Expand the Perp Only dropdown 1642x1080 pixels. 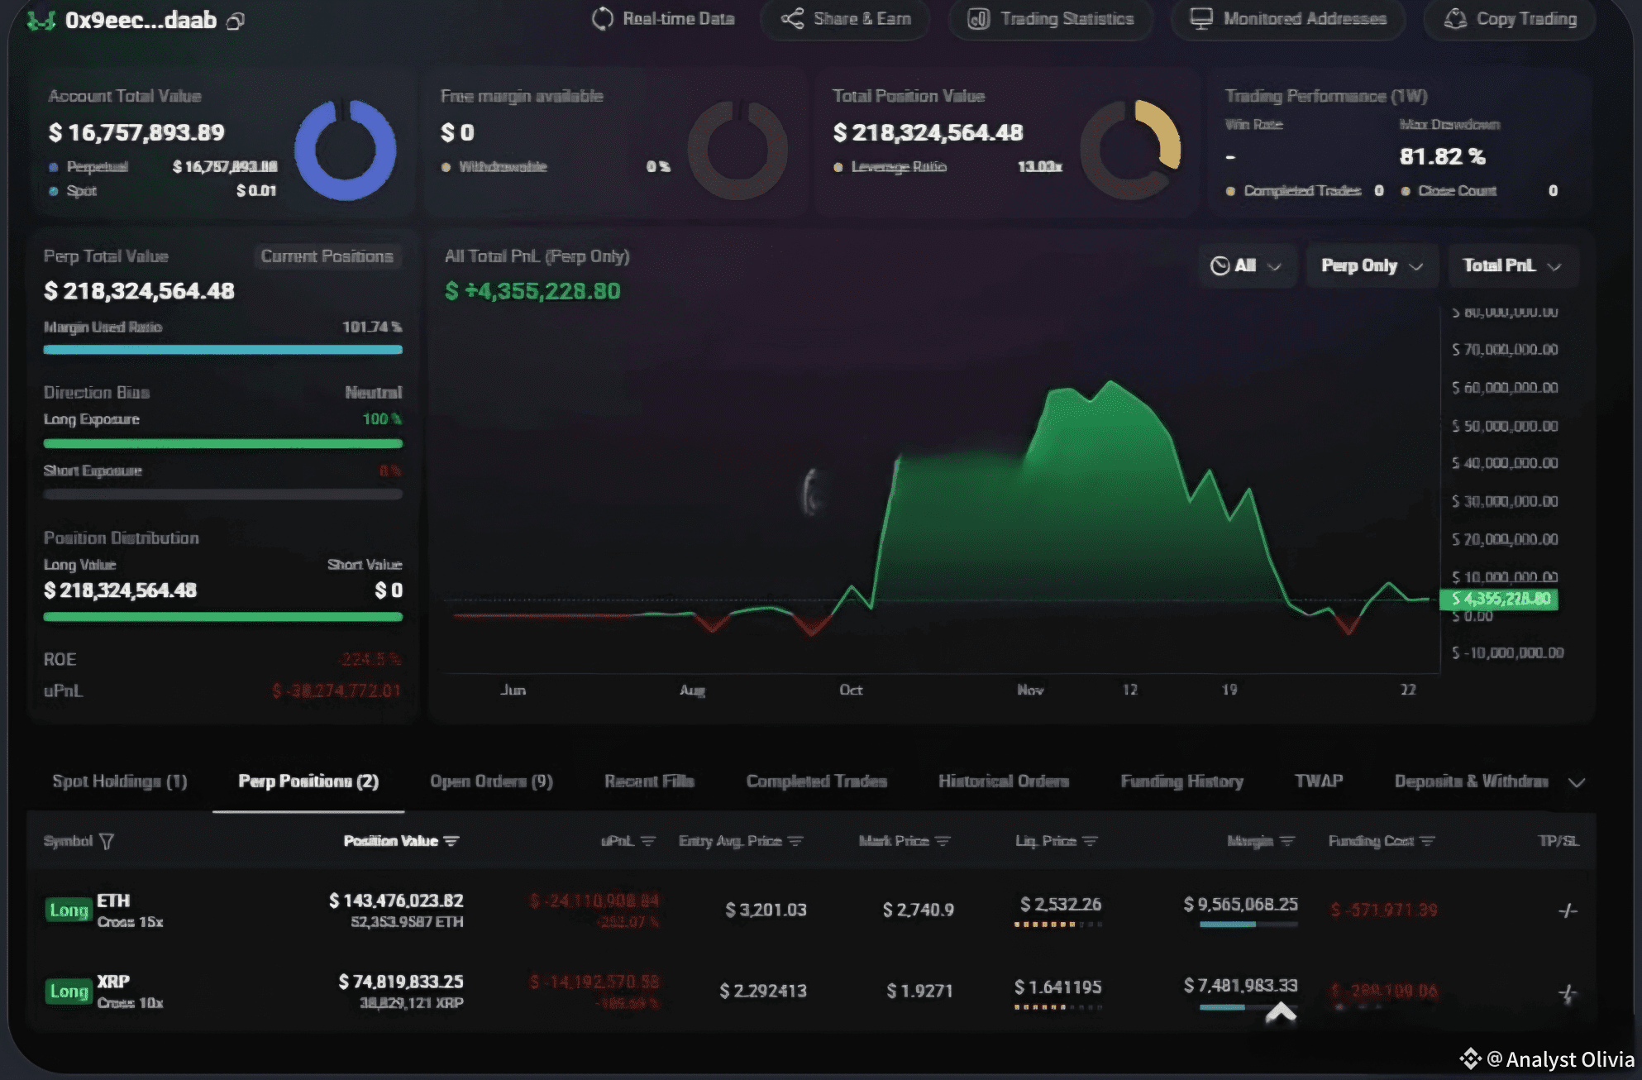pos(1371,265)
